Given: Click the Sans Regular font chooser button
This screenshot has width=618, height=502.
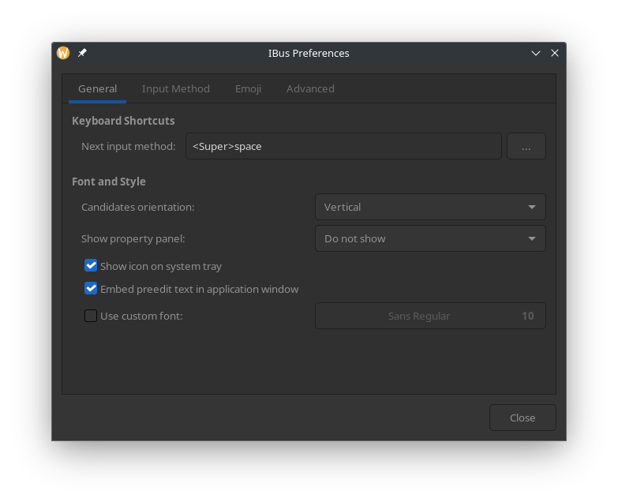Looking at the screenshot, I should [x=430, y=316].
